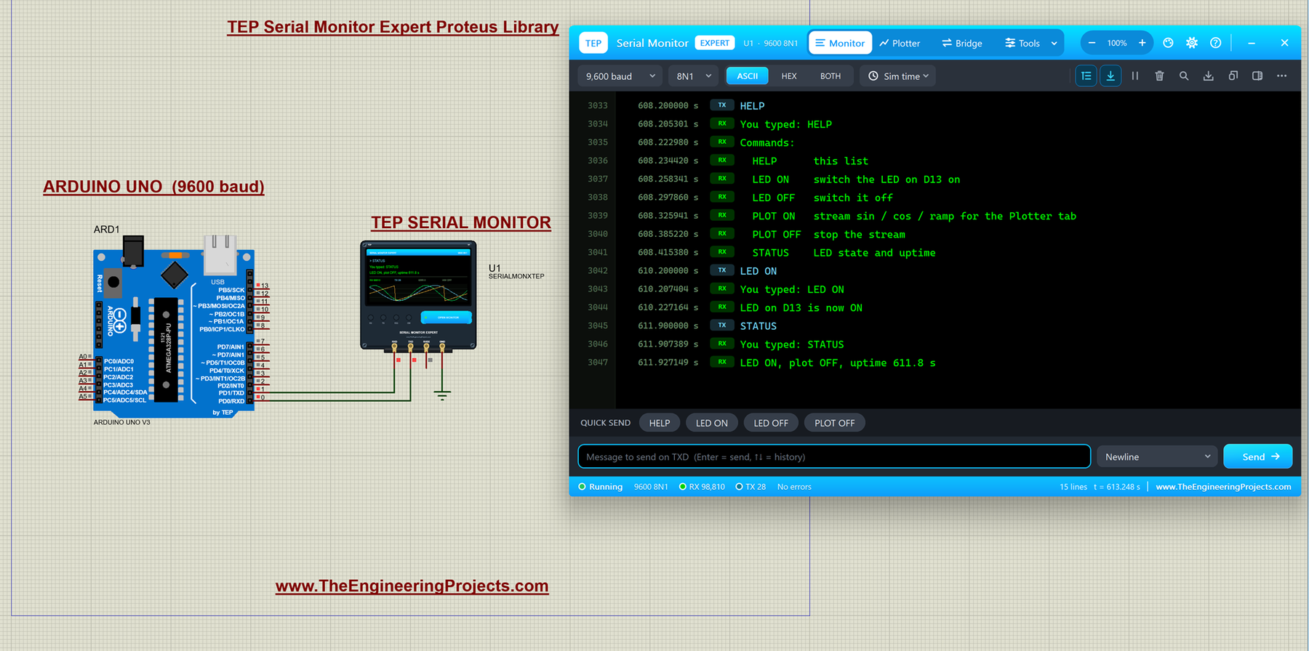Open www.TheEngineeringProjects.com link in status bar
This screenshot has width=1309, height=651.
(1223, 487)
